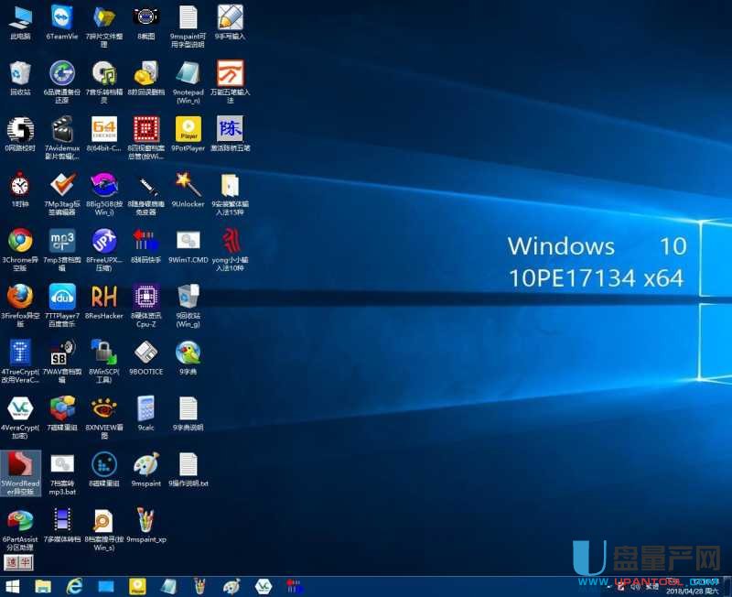Open the 9回收站 (Win_g) recycle icon

pyautogui.click(x=188, y=306)
